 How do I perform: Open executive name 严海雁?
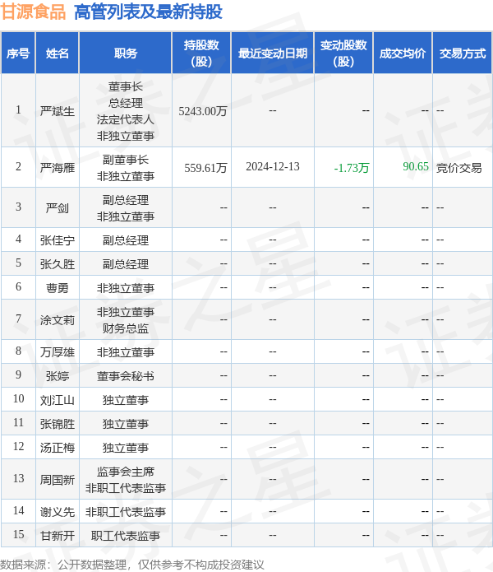tap(58, 167)
